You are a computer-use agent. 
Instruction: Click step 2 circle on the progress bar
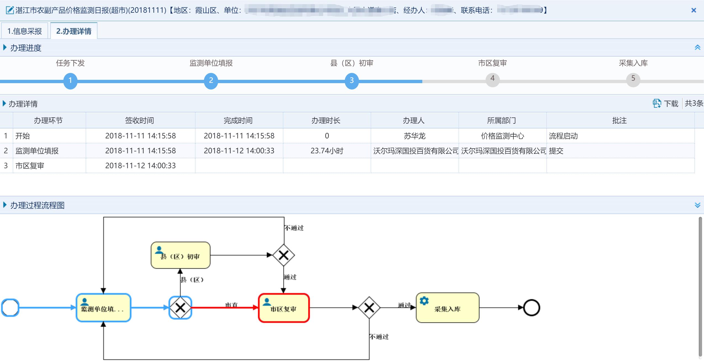(211, 81)
